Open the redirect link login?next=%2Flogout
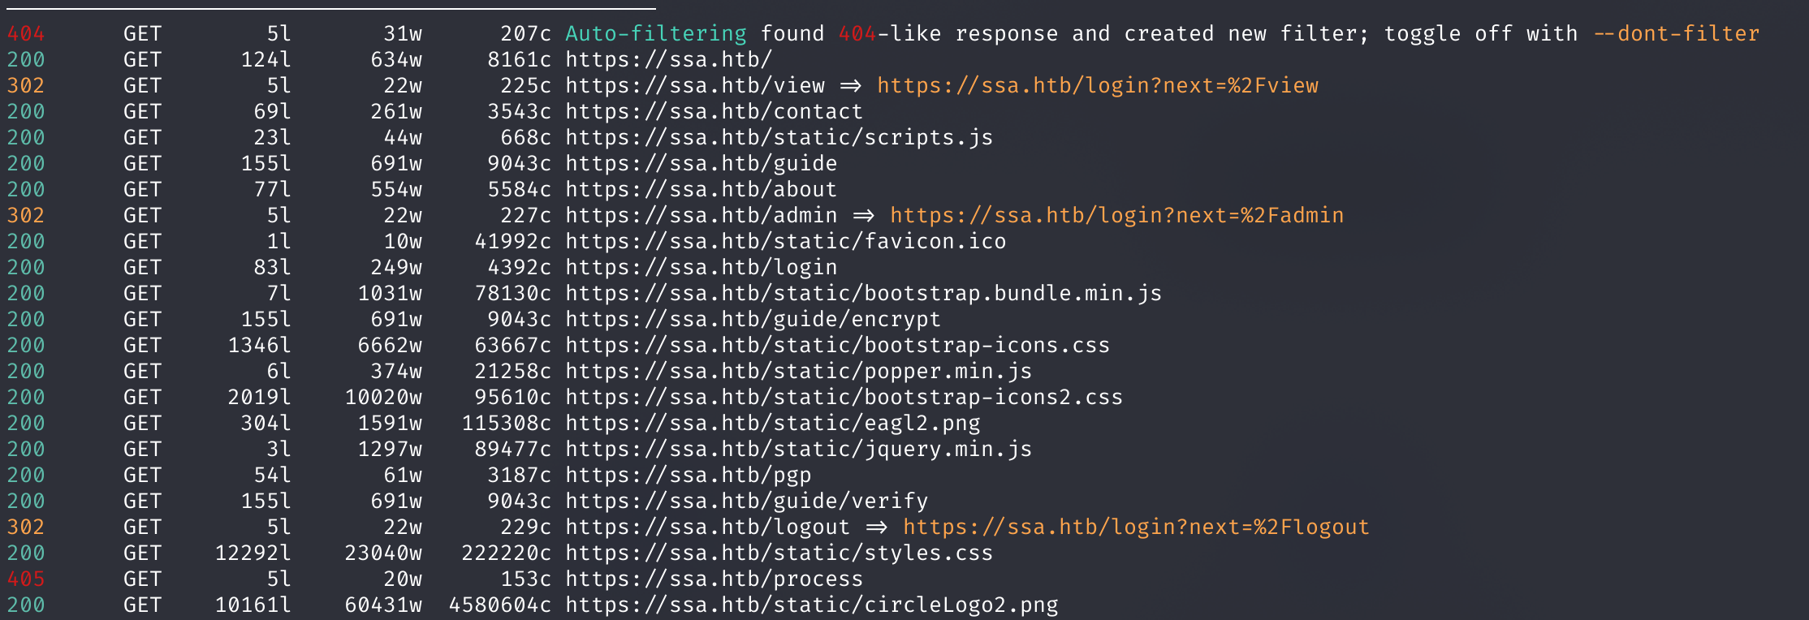1809x620 pixels. click(1137, 527)
